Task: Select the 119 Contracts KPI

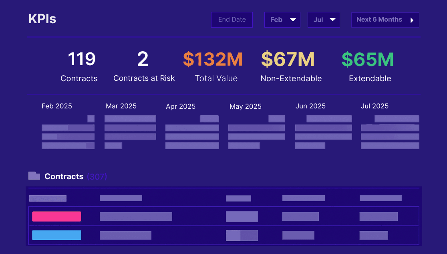Action: click(79, 66)
